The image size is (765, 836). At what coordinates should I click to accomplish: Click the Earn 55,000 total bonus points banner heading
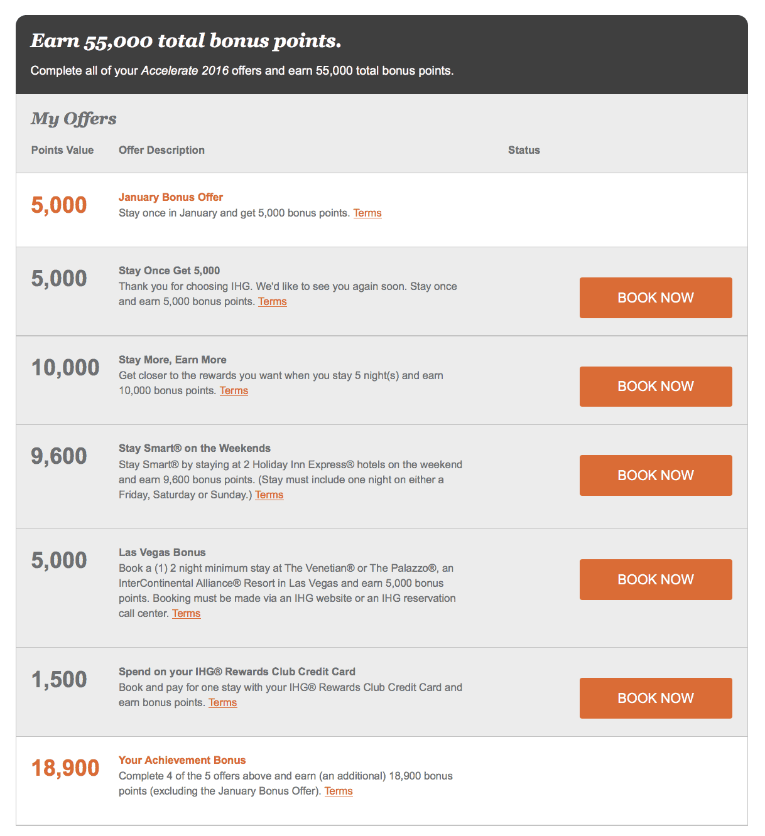pyautogui.click(x=186, y=41)
